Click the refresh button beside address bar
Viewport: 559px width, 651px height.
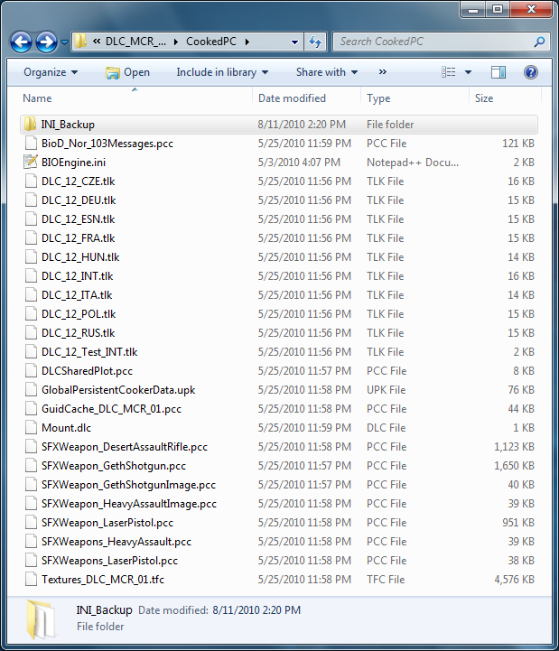[315, 42]
